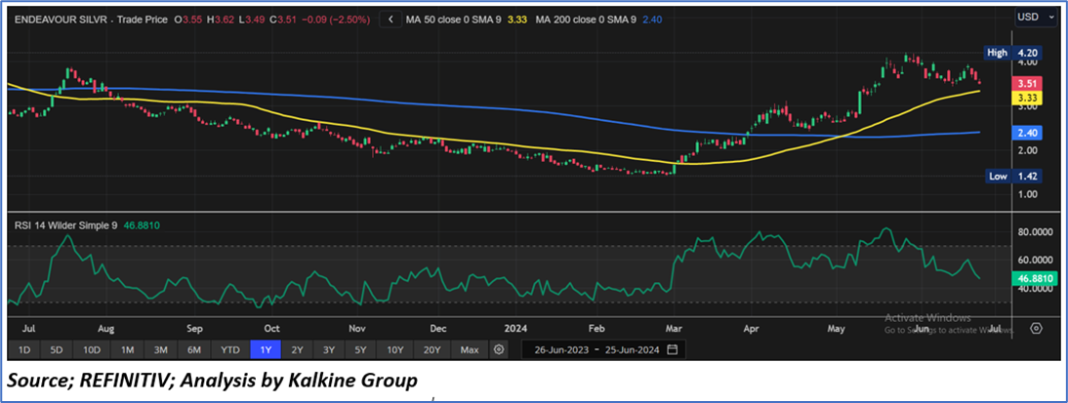Select the 20Y time range

click(431, 350)
